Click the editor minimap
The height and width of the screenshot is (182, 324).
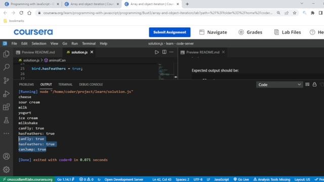click(166, 71)
